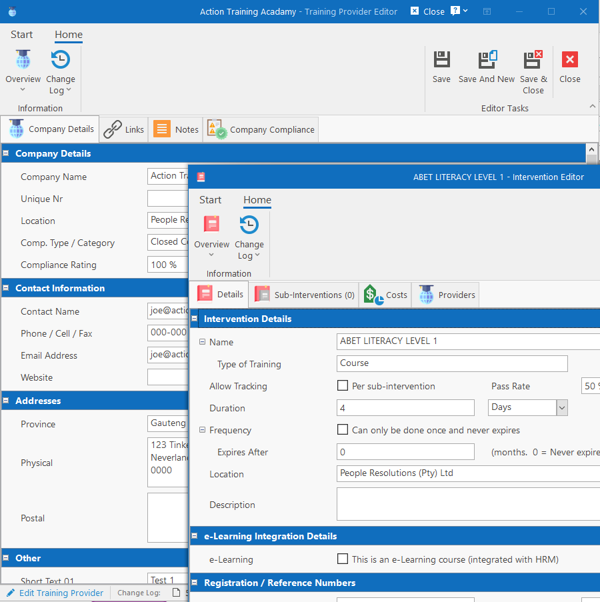Toggle Can only be done once checkbox

(x=343, y=429)
